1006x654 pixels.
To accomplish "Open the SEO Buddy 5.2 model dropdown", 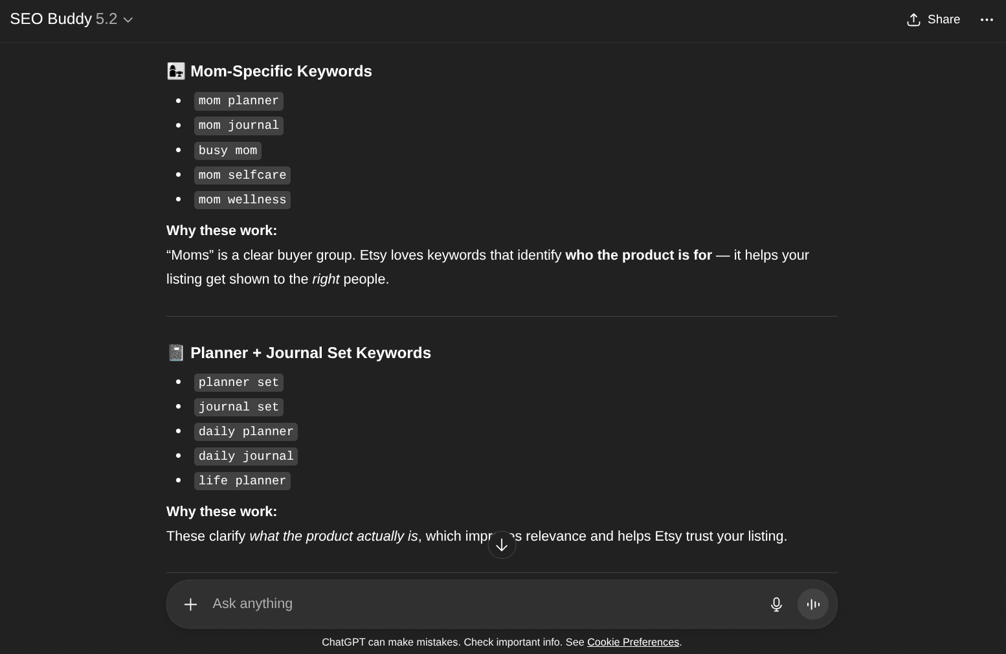I will (71, 19).
